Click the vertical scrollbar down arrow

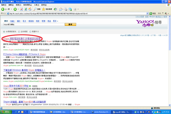pos(170,105)
